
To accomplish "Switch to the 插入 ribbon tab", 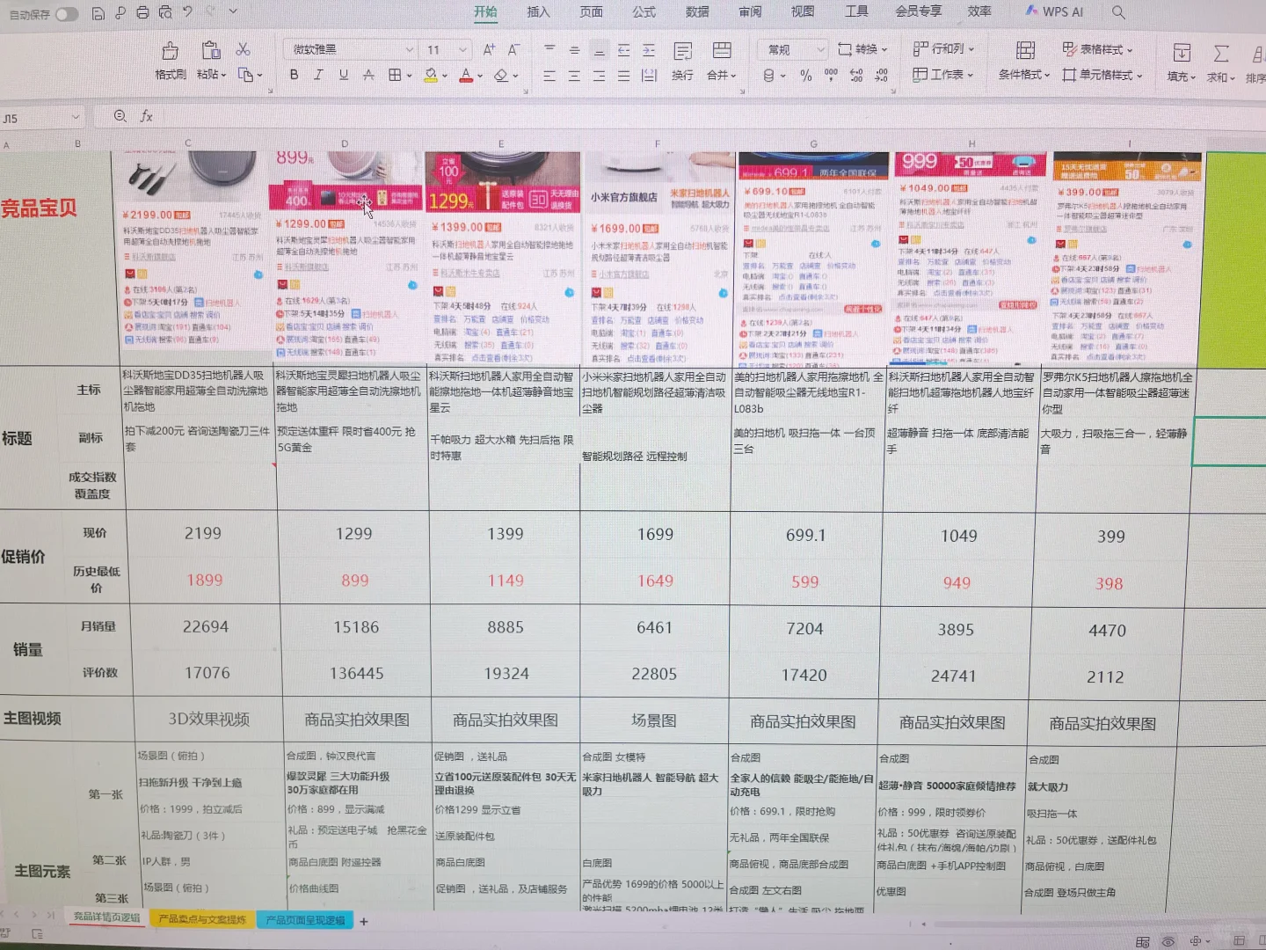I will click(538, 12).
